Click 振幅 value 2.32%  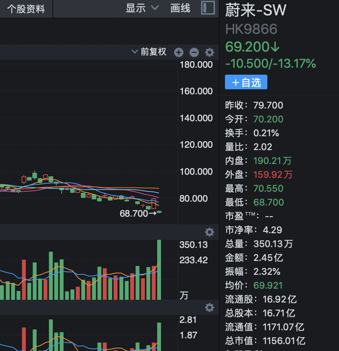click(267, 272)
